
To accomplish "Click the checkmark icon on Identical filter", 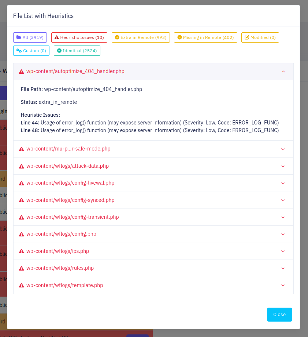I will click(59, 50).
